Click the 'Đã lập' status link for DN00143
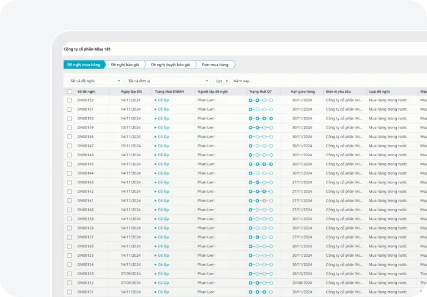Image resolution: width=427 pixels, height=297 pixels. point(163,182)
